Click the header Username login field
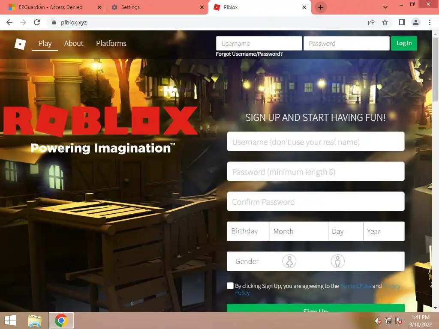Viewport: 439px width, 329px height. tap(259, 43)
